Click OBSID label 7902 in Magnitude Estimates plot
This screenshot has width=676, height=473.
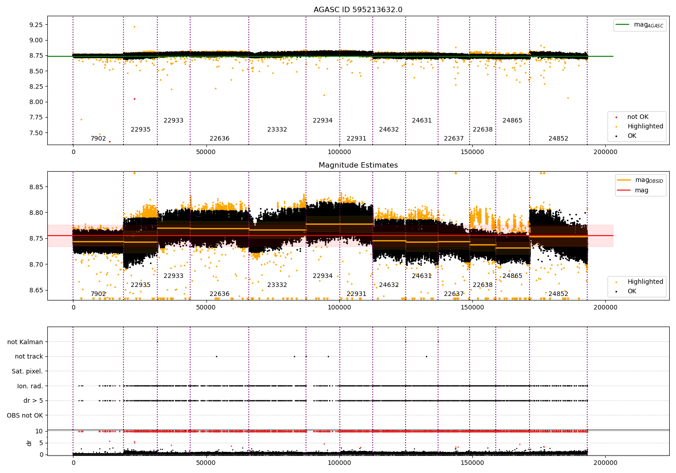98,294
